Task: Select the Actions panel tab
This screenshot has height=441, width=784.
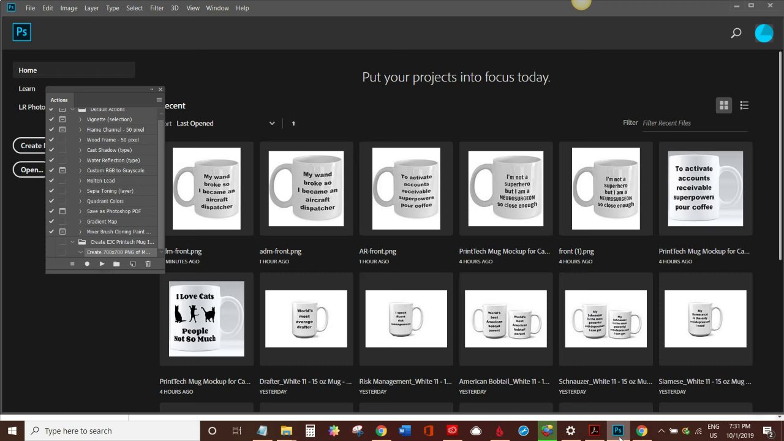Action: 59,100
